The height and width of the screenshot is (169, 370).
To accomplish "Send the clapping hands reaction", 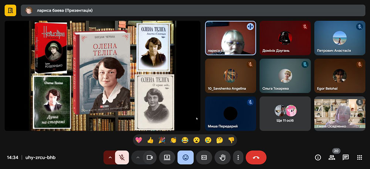I will pyautogui.click(x=173, y=140).
